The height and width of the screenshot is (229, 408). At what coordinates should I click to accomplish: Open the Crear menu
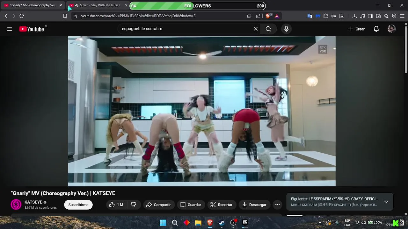pos(356,29)
